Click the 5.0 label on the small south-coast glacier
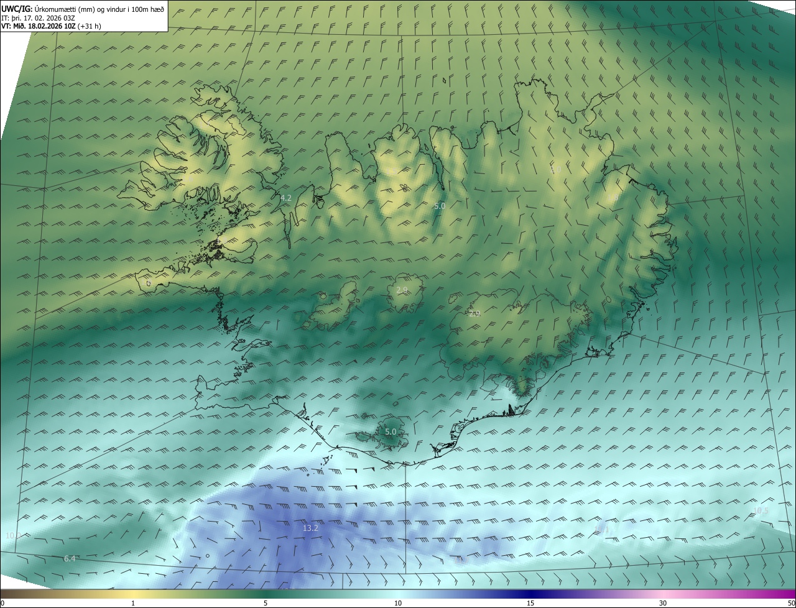The width and height of the screenshot is (796, 608). (391, 431)
